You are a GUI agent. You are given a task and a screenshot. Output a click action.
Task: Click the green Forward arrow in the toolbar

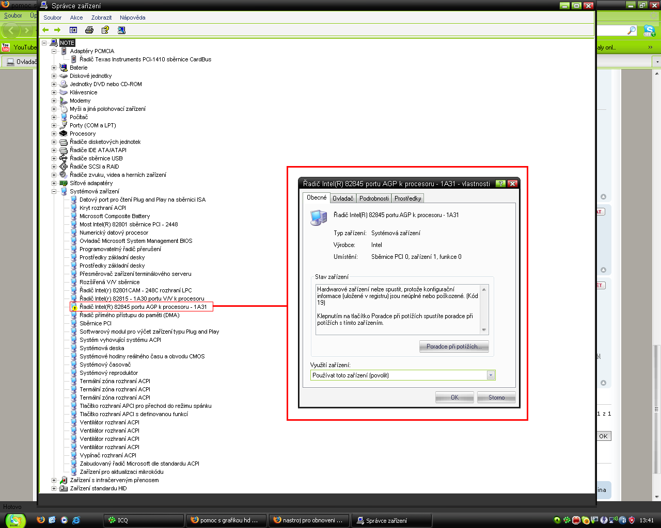click(57, 30)
